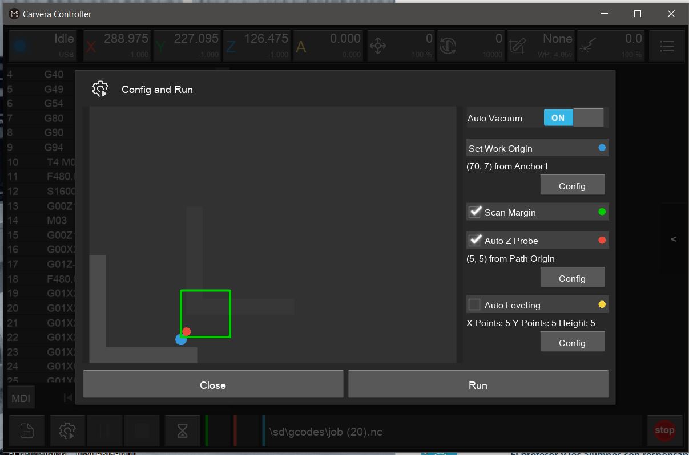Click yellow Auto Leveling color indicator

(x=602, y=304)
